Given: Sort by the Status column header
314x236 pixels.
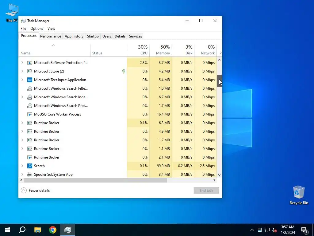Looking at the screenshot, I should (x=109, y=50).
